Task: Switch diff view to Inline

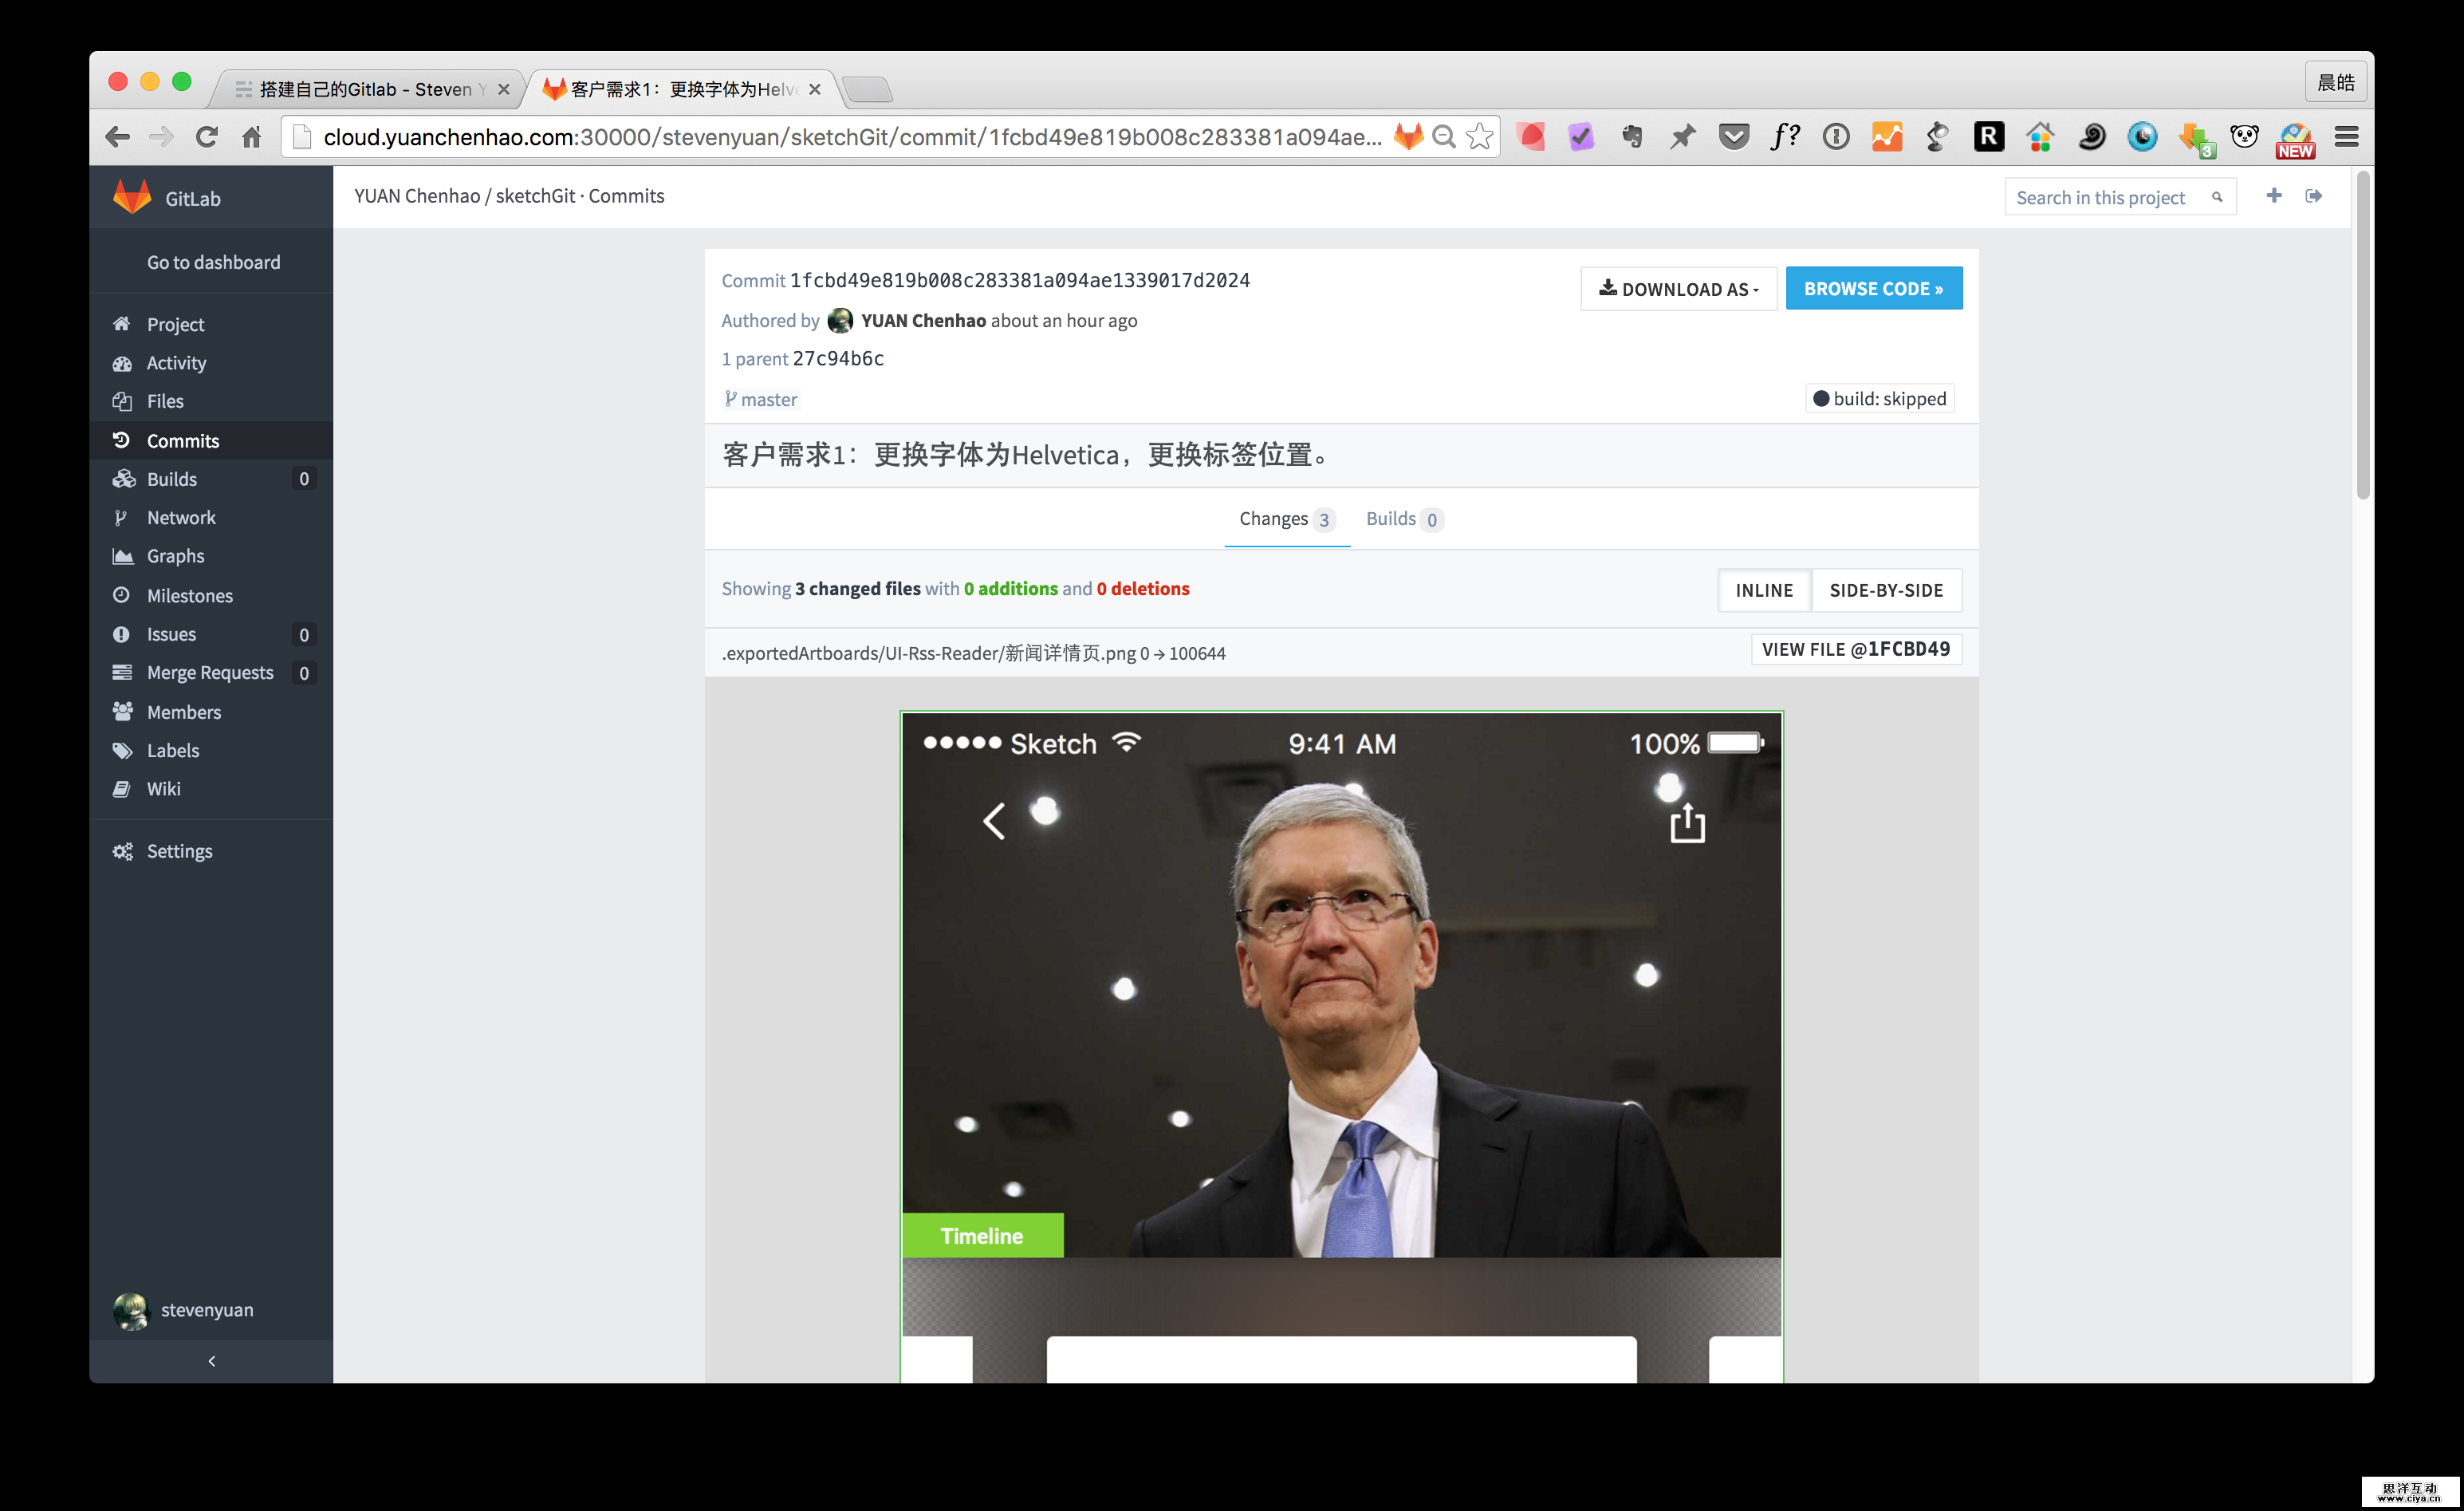Action: coord(1764,590)
